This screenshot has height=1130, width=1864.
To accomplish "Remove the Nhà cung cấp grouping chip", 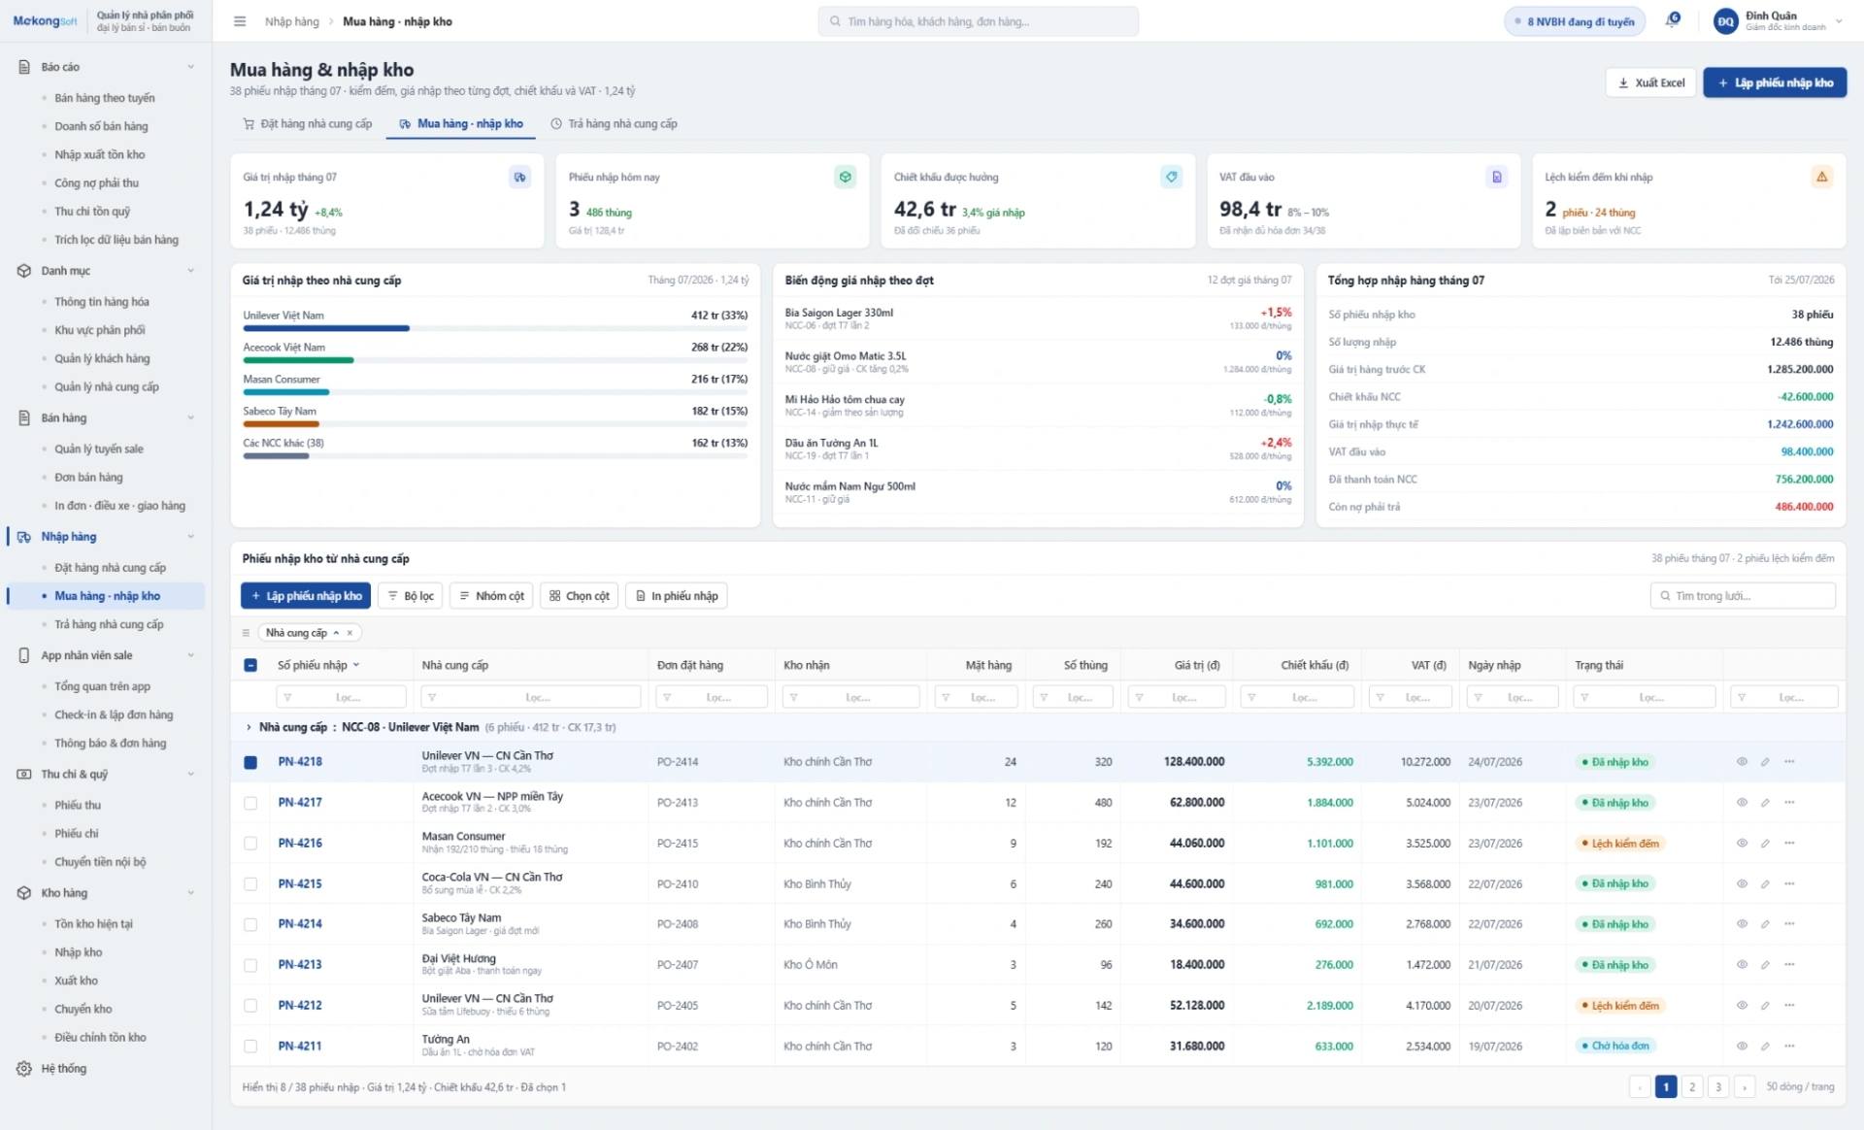I will 349,633.
